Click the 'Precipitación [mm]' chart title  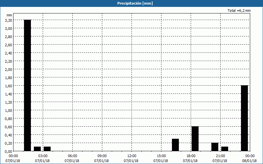[x=135, y=3]
